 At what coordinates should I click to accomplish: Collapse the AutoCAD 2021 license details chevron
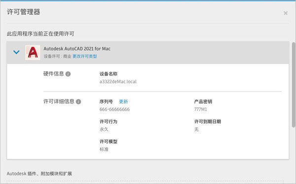pyautogui.click(x=16, y=52)
